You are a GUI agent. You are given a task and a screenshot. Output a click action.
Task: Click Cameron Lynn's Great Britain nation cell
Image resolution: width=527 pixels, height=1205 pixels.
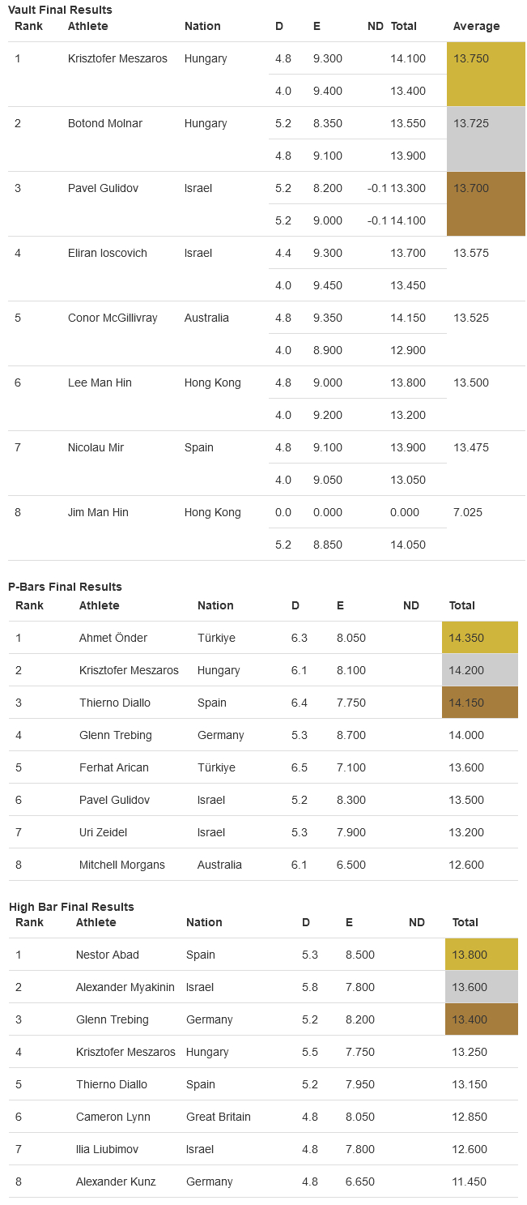point(219,1117)
